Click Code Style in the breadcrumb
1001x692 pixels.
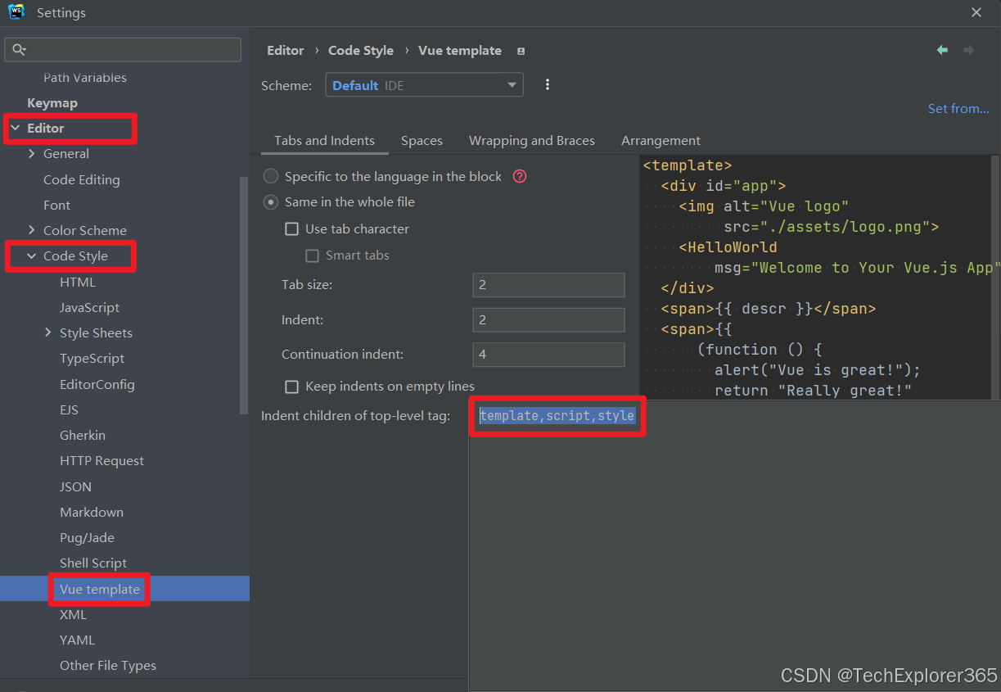[x=361, y=50]
